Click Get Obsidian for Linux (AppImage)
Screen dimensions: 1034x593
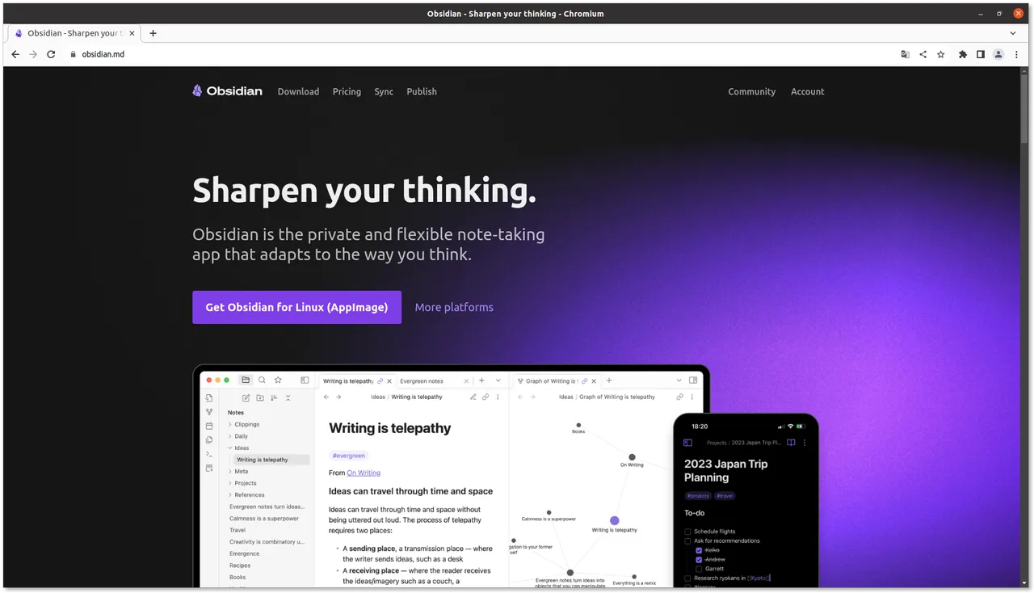(x=296, y=307)
